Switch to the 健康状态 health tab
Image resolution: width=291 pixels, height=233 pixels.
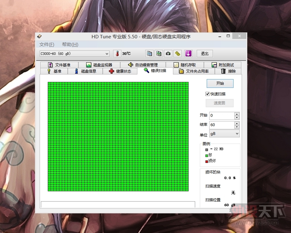[120, 71]
